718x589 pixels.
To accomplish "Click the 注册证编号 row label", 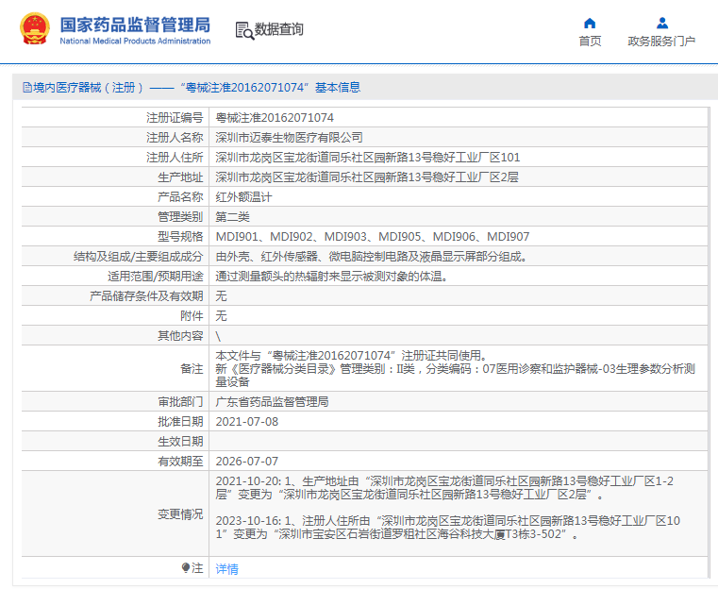I will pyautogui.click(x=175, y=118).
